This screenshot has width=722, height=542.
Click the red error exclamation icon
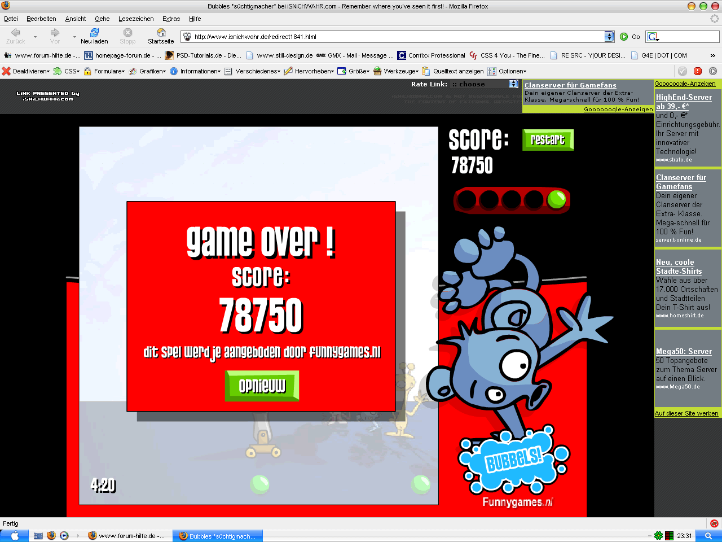pyautogui.click(x=698, y=71)
